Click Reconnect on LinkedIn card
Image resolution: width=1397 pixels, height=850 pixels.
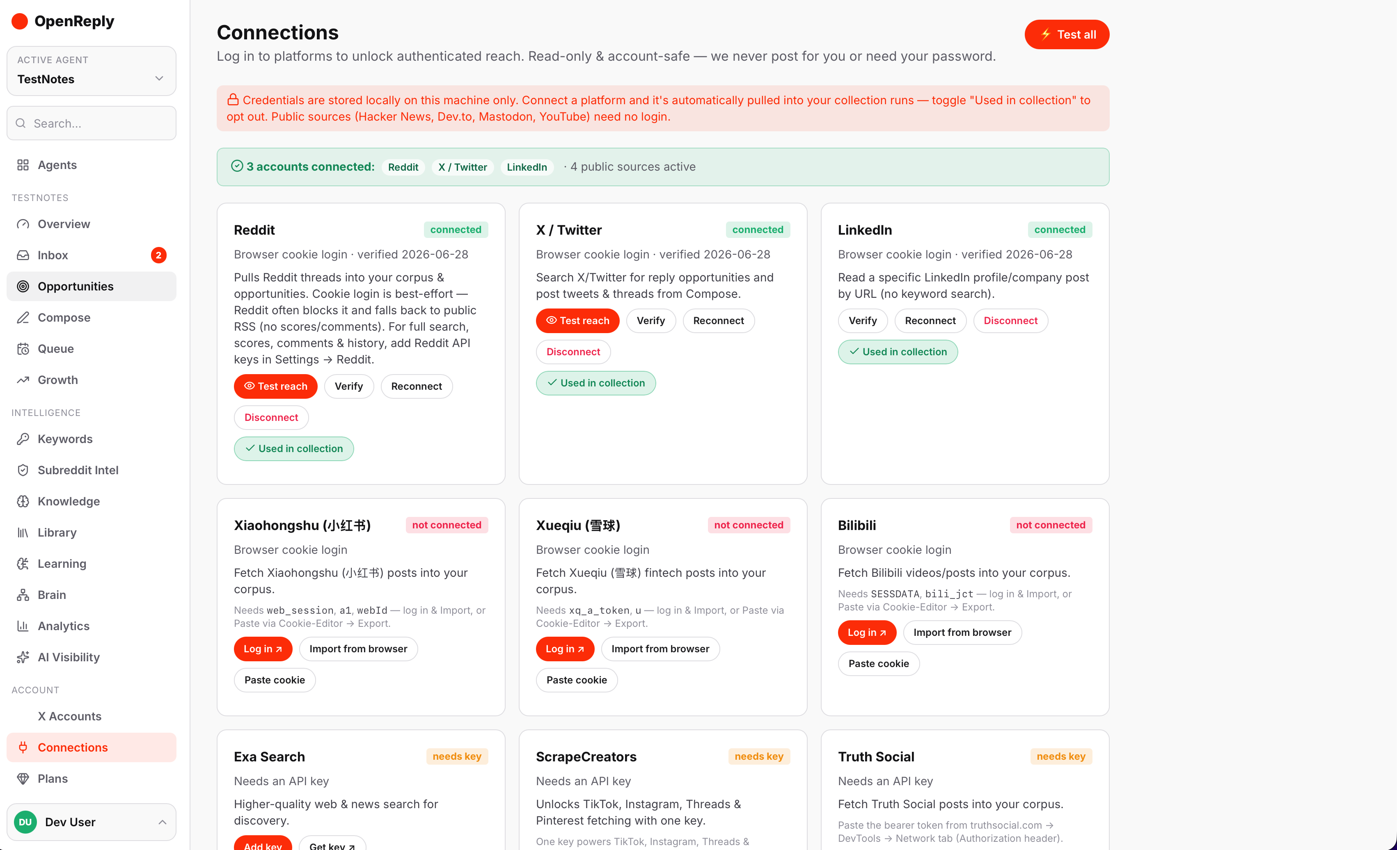[930, 321]
